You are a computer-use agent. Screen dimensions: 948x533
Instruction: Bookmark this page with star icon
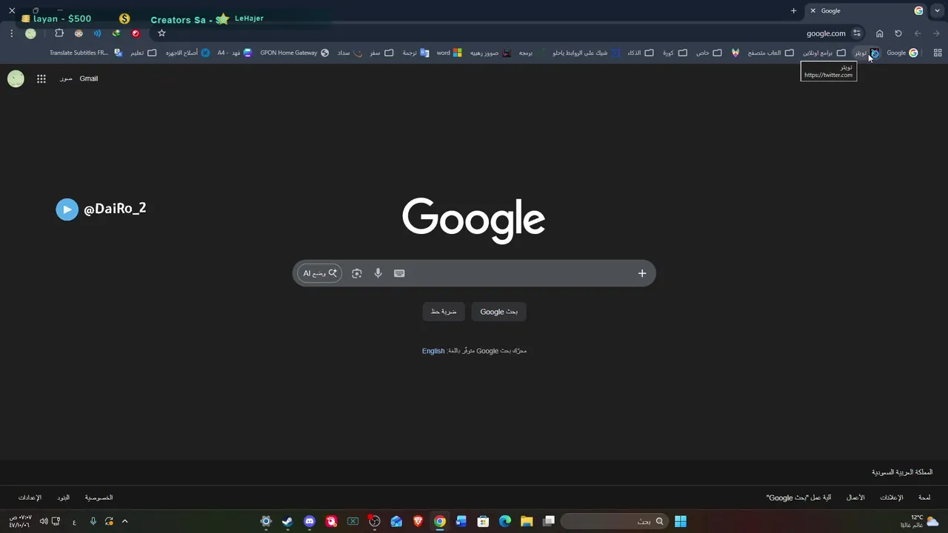point(161,33)
